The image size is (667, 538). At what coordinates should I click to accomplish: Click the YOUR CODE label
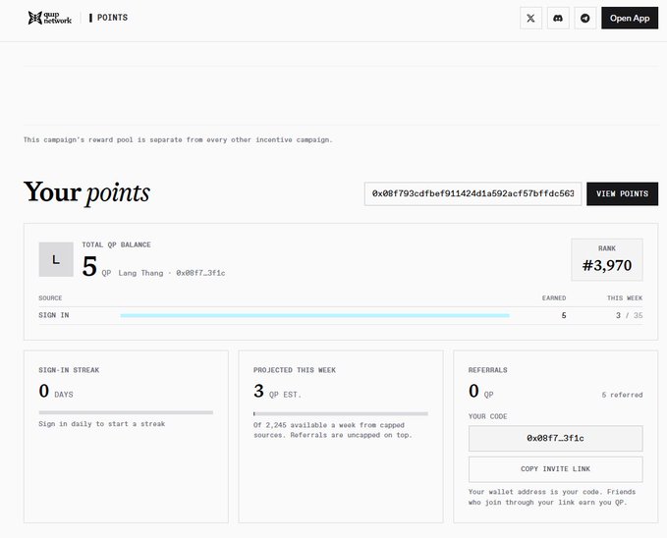click(x=487, y=417)
